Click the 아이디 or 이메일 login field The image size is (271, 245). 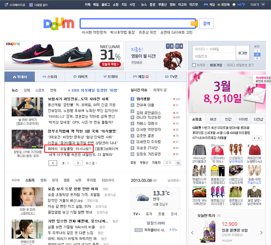[214, 49]
